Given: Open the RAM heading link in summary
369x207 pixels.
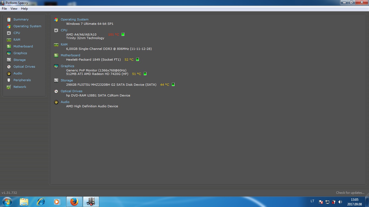Looking at the screenshot, I should [64, 44].
